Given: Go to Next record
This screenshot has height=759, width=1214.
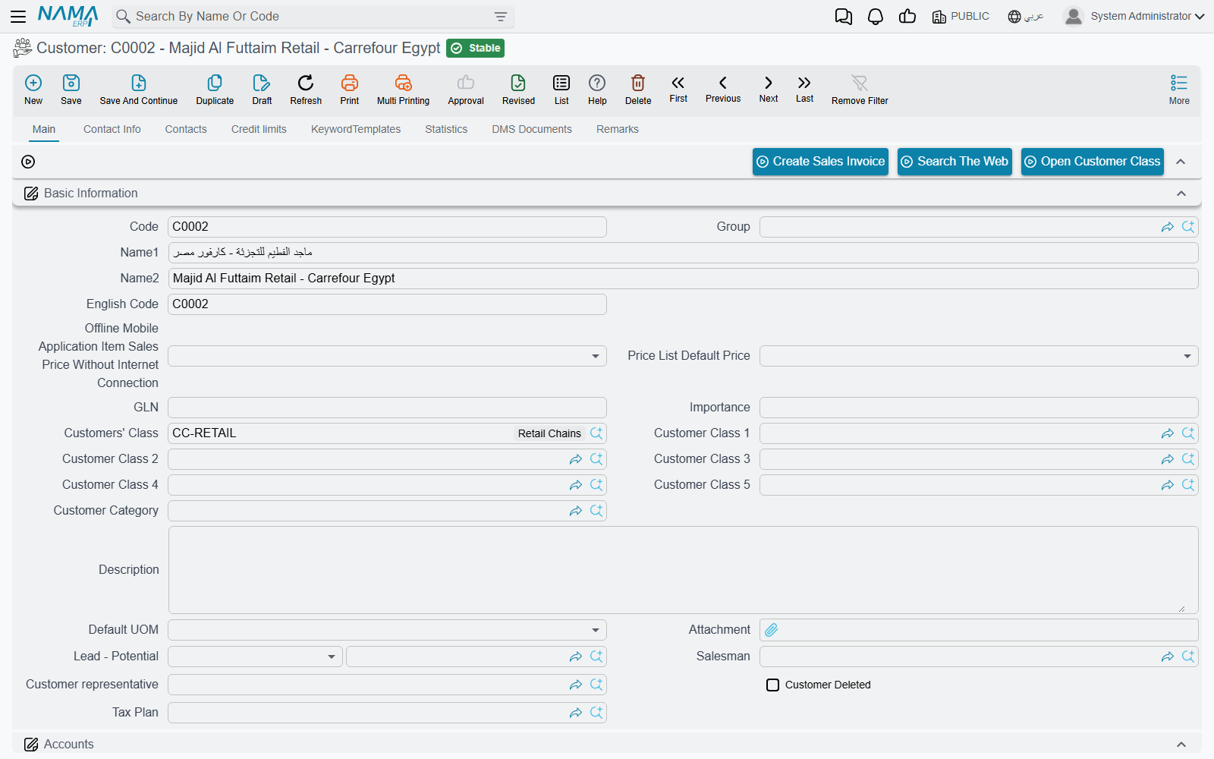Looking at the screenshot, I should [769, 89].
